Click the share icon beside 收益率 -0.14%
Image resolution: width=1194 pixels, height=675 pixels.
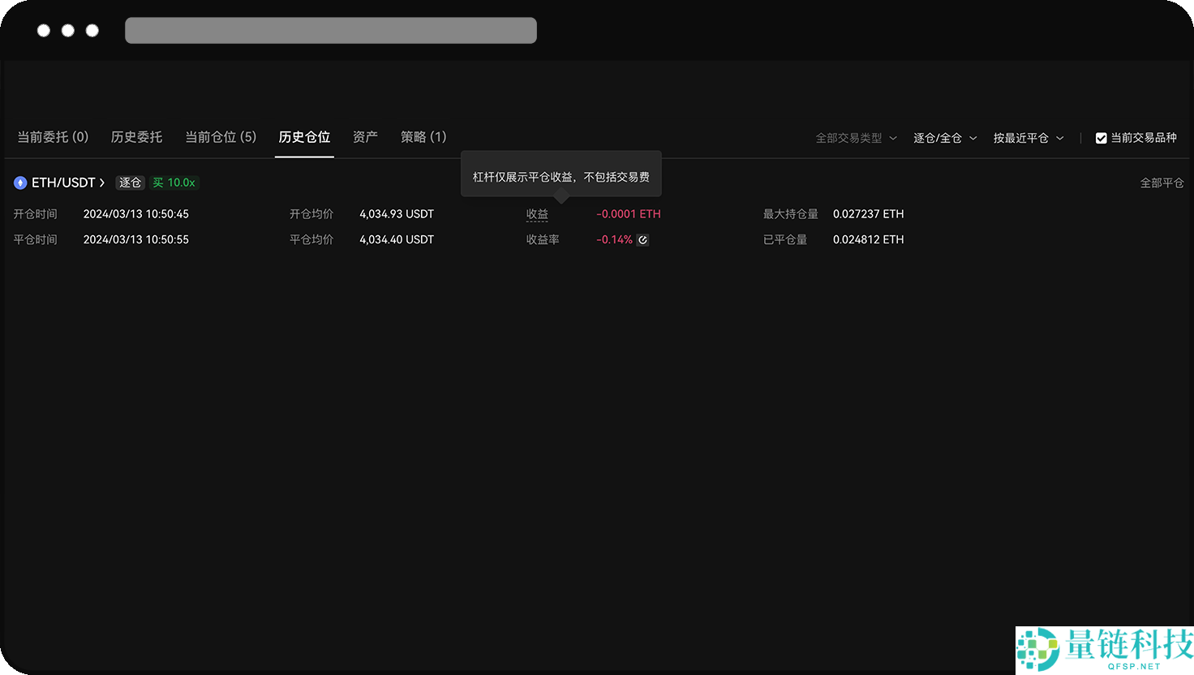pyautogui.click(x=643, y=239)
